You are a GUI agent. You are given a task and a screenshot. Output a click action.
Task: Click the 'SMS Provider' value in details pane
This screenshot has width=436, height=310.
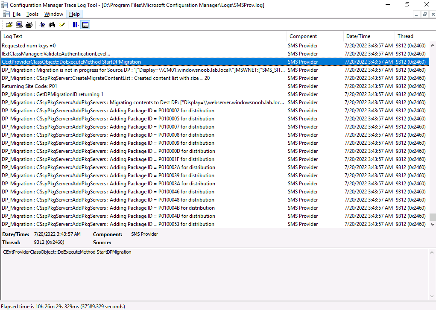tap(145, 234)
